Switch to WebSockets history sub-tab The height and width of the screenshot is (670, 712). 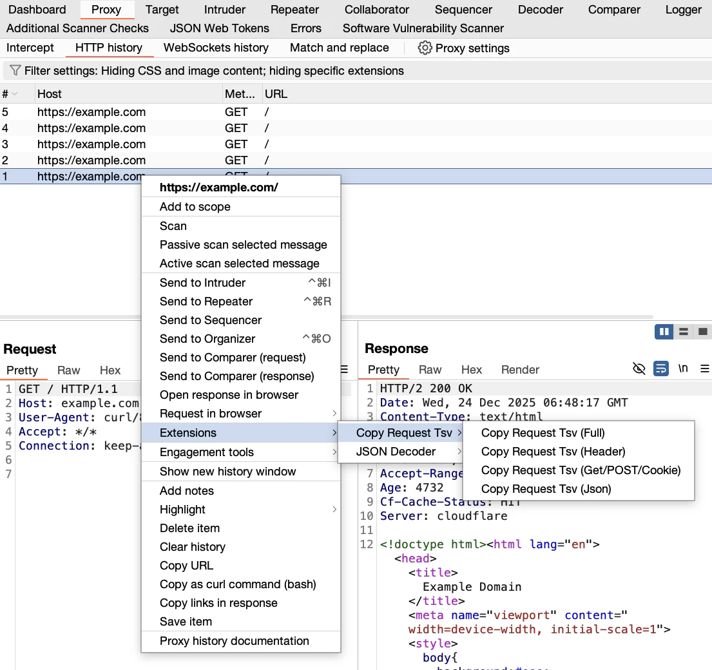click(216, 48)
